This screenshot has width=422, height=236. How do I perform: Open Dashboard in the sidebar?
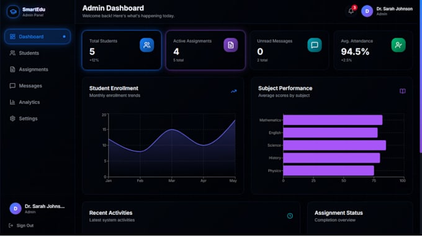(37, 37)
